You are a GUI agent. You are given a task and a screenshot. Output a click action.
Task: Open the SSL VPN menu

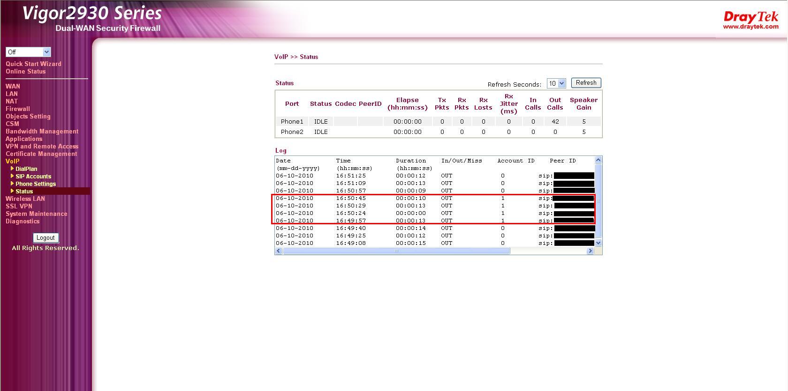(x=19, y=206)
